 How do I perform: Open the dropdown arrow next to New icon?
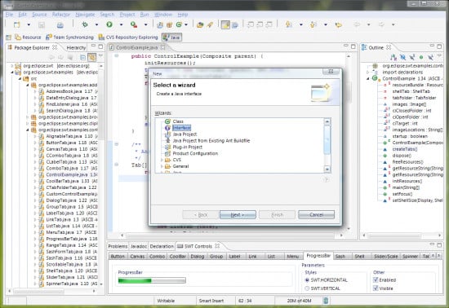click(29, 25)
